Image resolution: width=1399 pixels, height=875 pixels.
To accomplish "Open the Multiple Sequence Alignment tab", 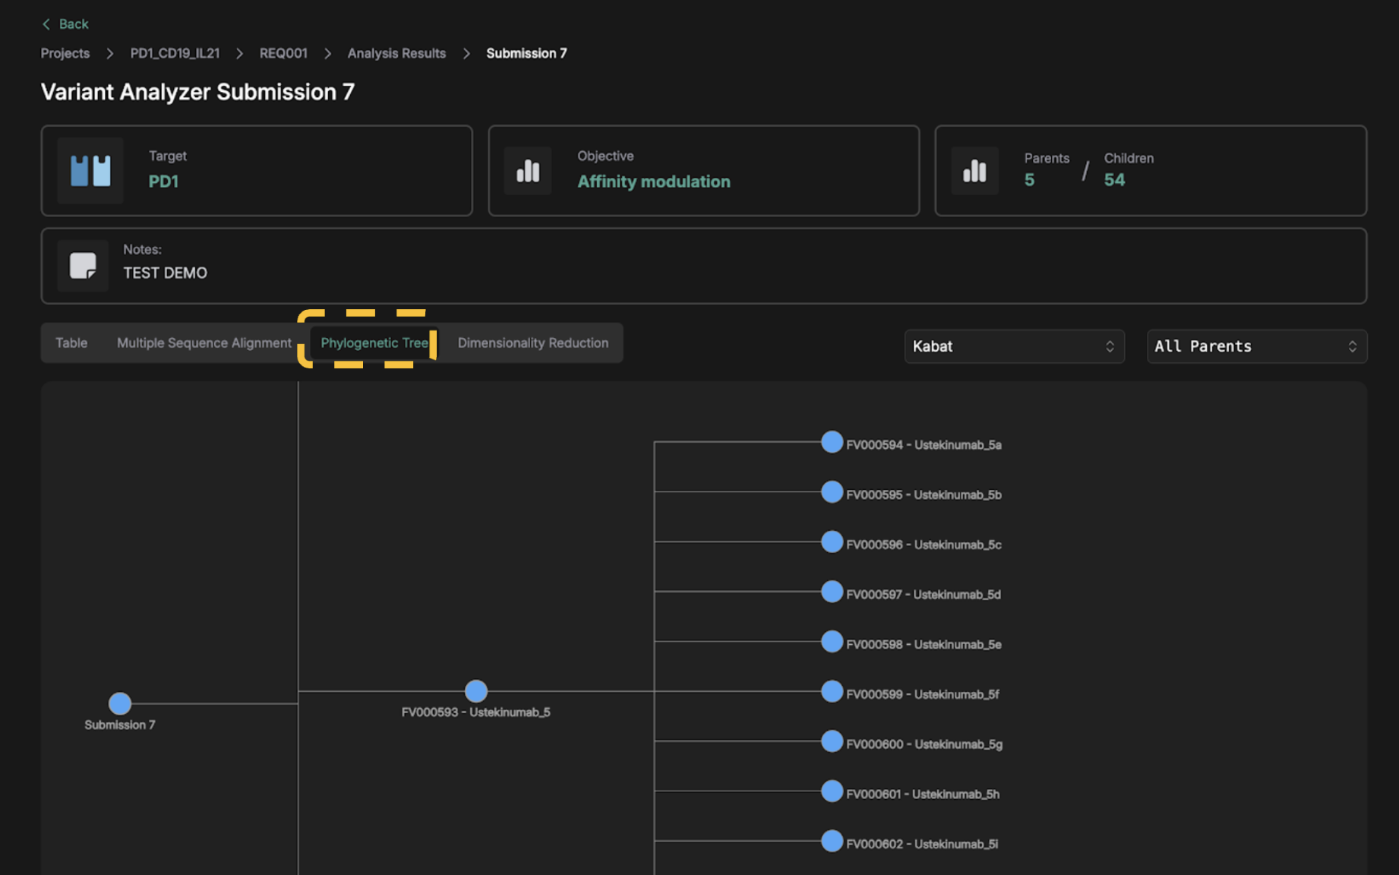I will (x=204, y=343).
